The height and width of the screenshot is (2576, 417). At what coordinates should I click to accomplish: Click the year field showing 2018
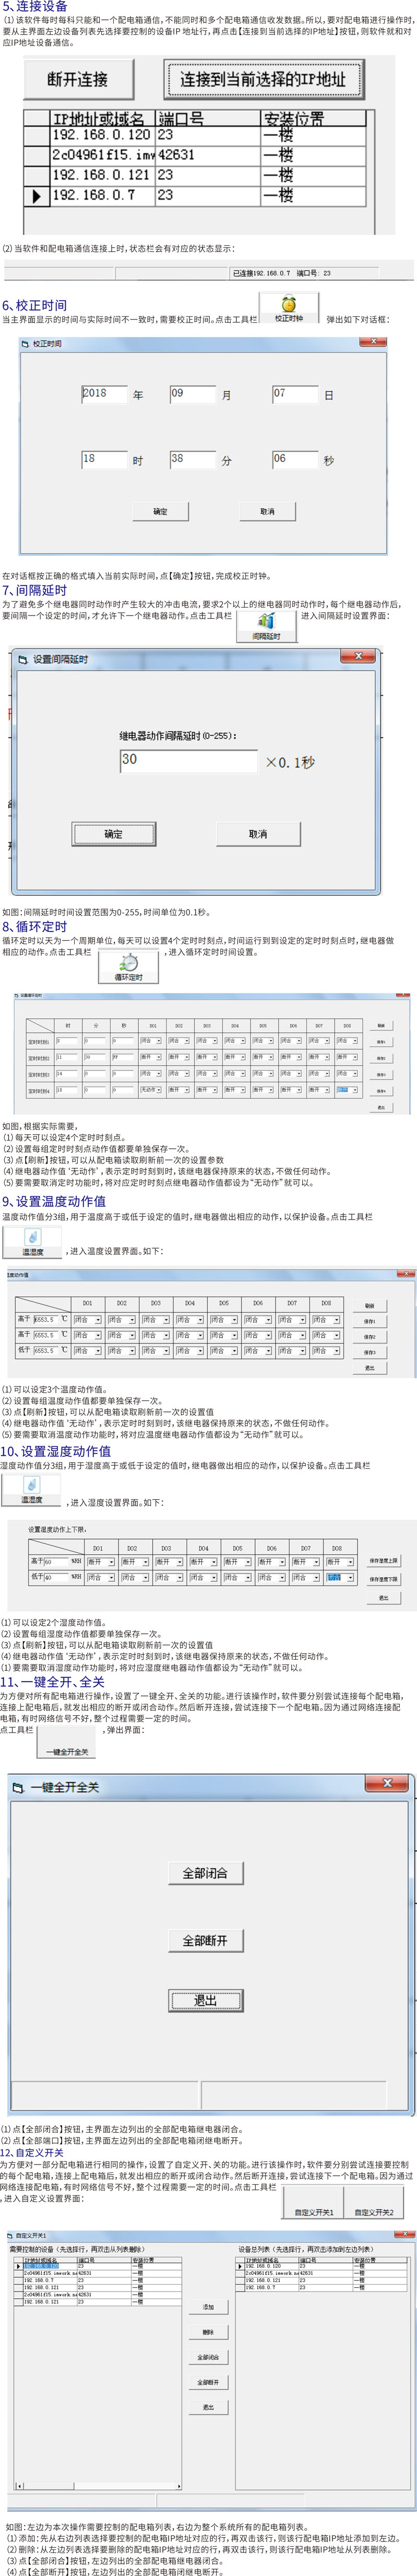tap(104, 394)
